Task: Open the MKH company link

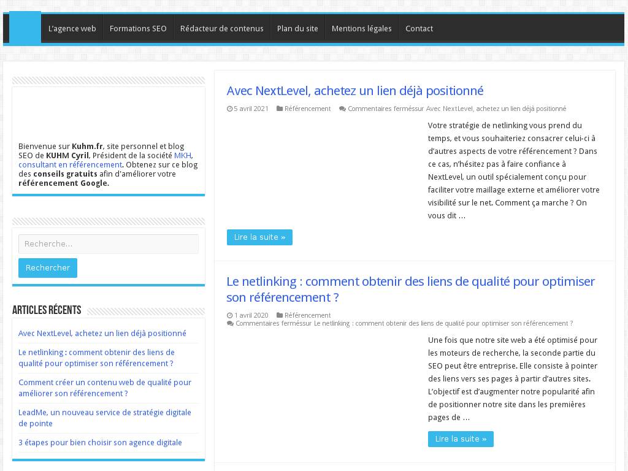Action: point(182,156)
